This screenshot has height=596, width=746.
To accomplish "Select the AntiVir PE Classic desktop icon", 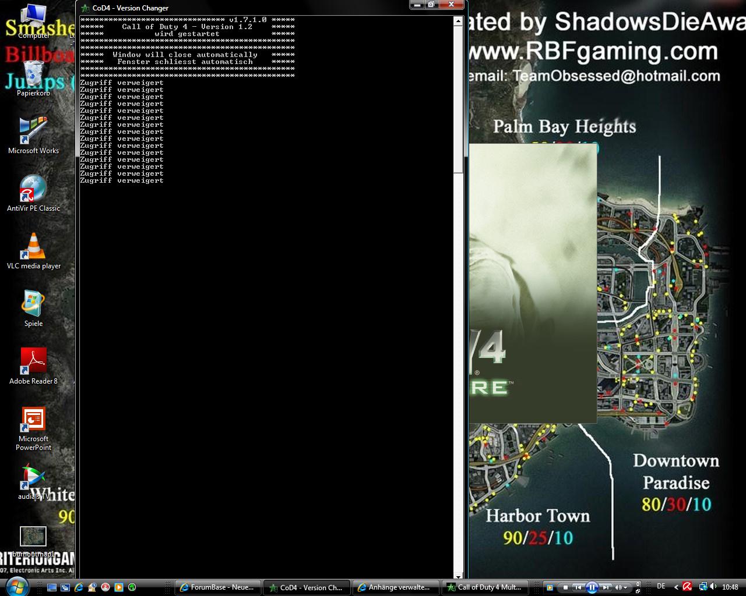I will 33,193.
